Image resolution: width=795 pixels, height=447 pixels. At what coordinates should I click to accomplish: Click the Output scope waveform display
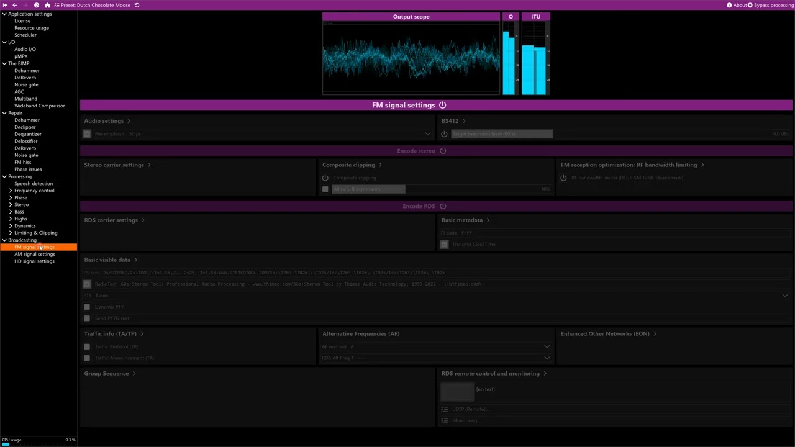point(411,58)
